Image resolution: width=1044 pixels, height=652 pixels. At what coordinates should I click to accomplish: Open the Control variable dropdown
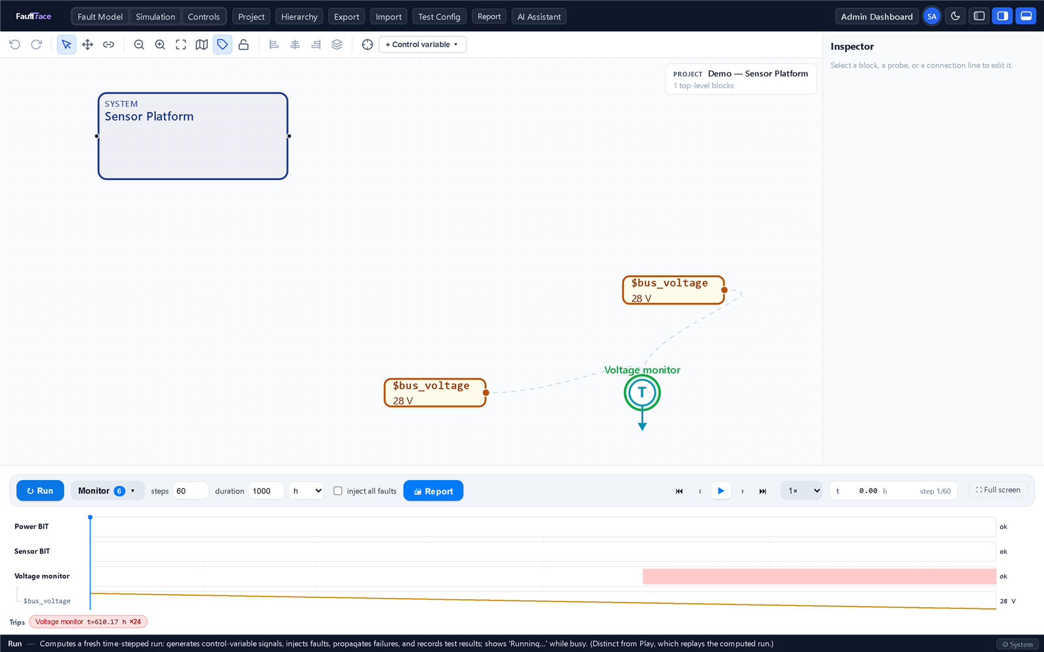422,44
